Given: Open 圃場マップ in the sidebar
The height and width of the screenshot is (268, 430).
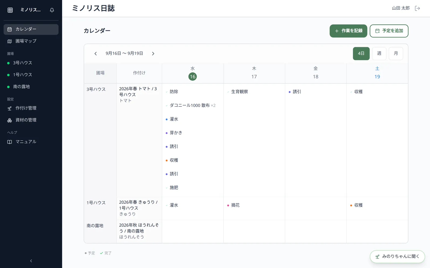Looking at the screenshot, I should pos(31,41).
